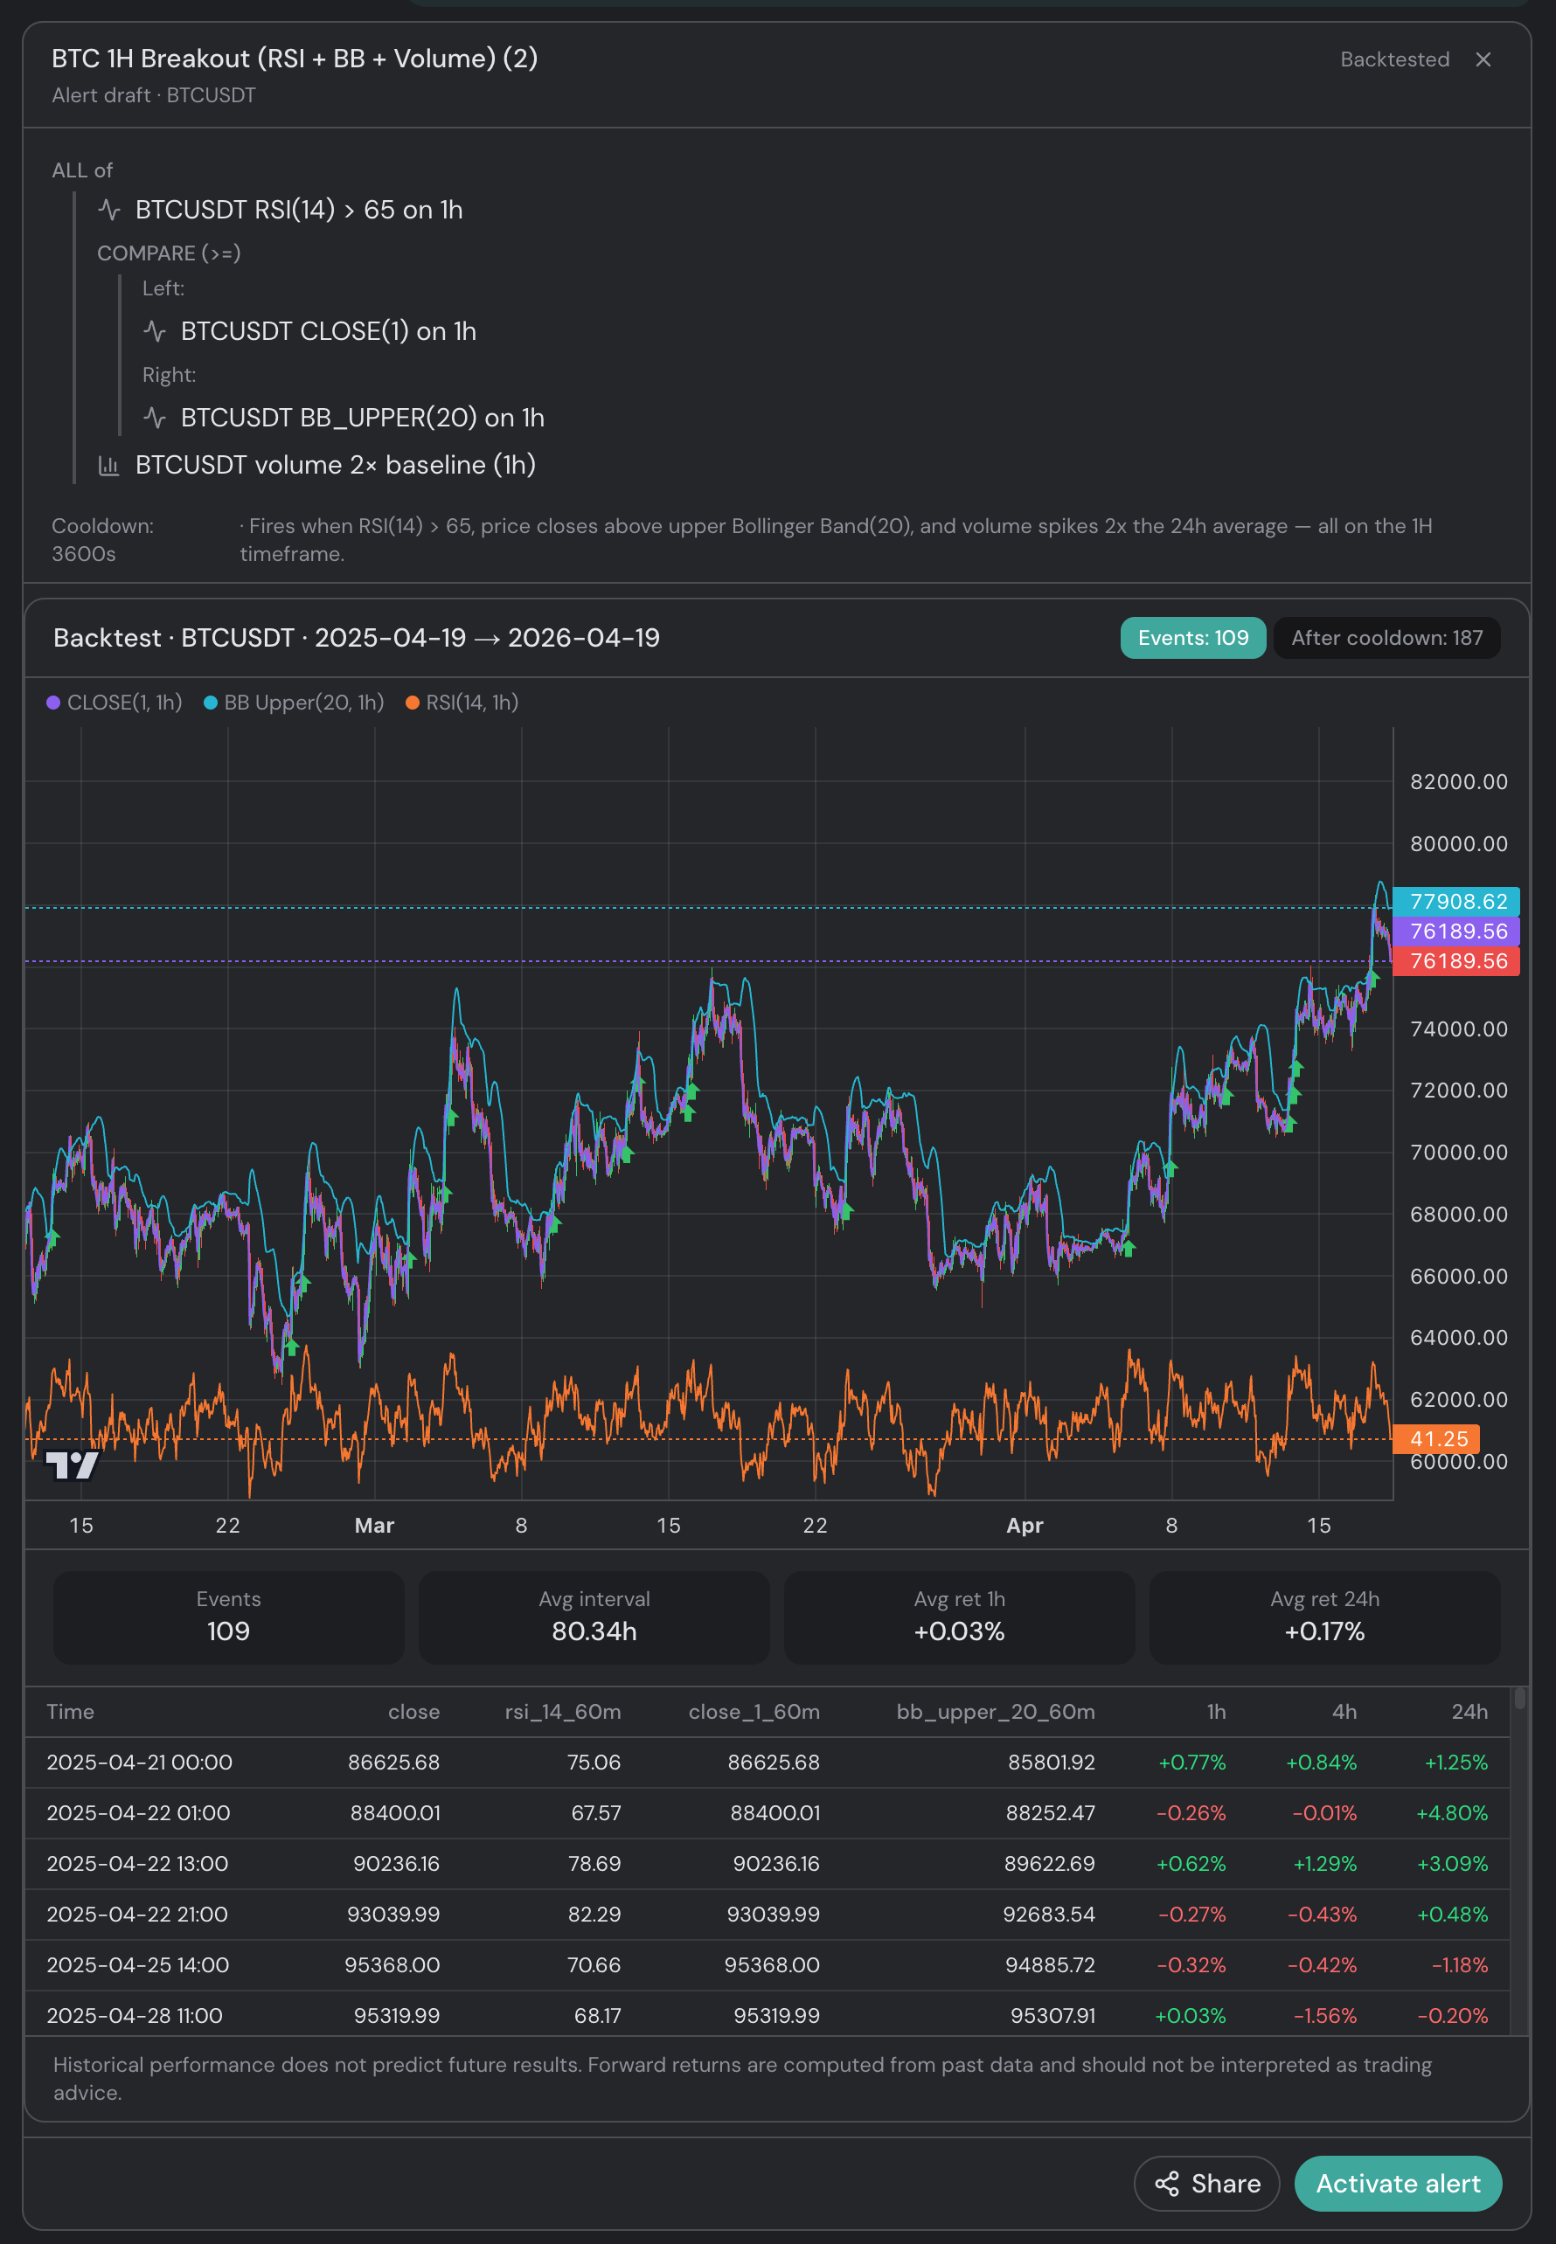Click the Apr label on time axis
Screen dimensions: 1556x2244
pos(1025,1526)
